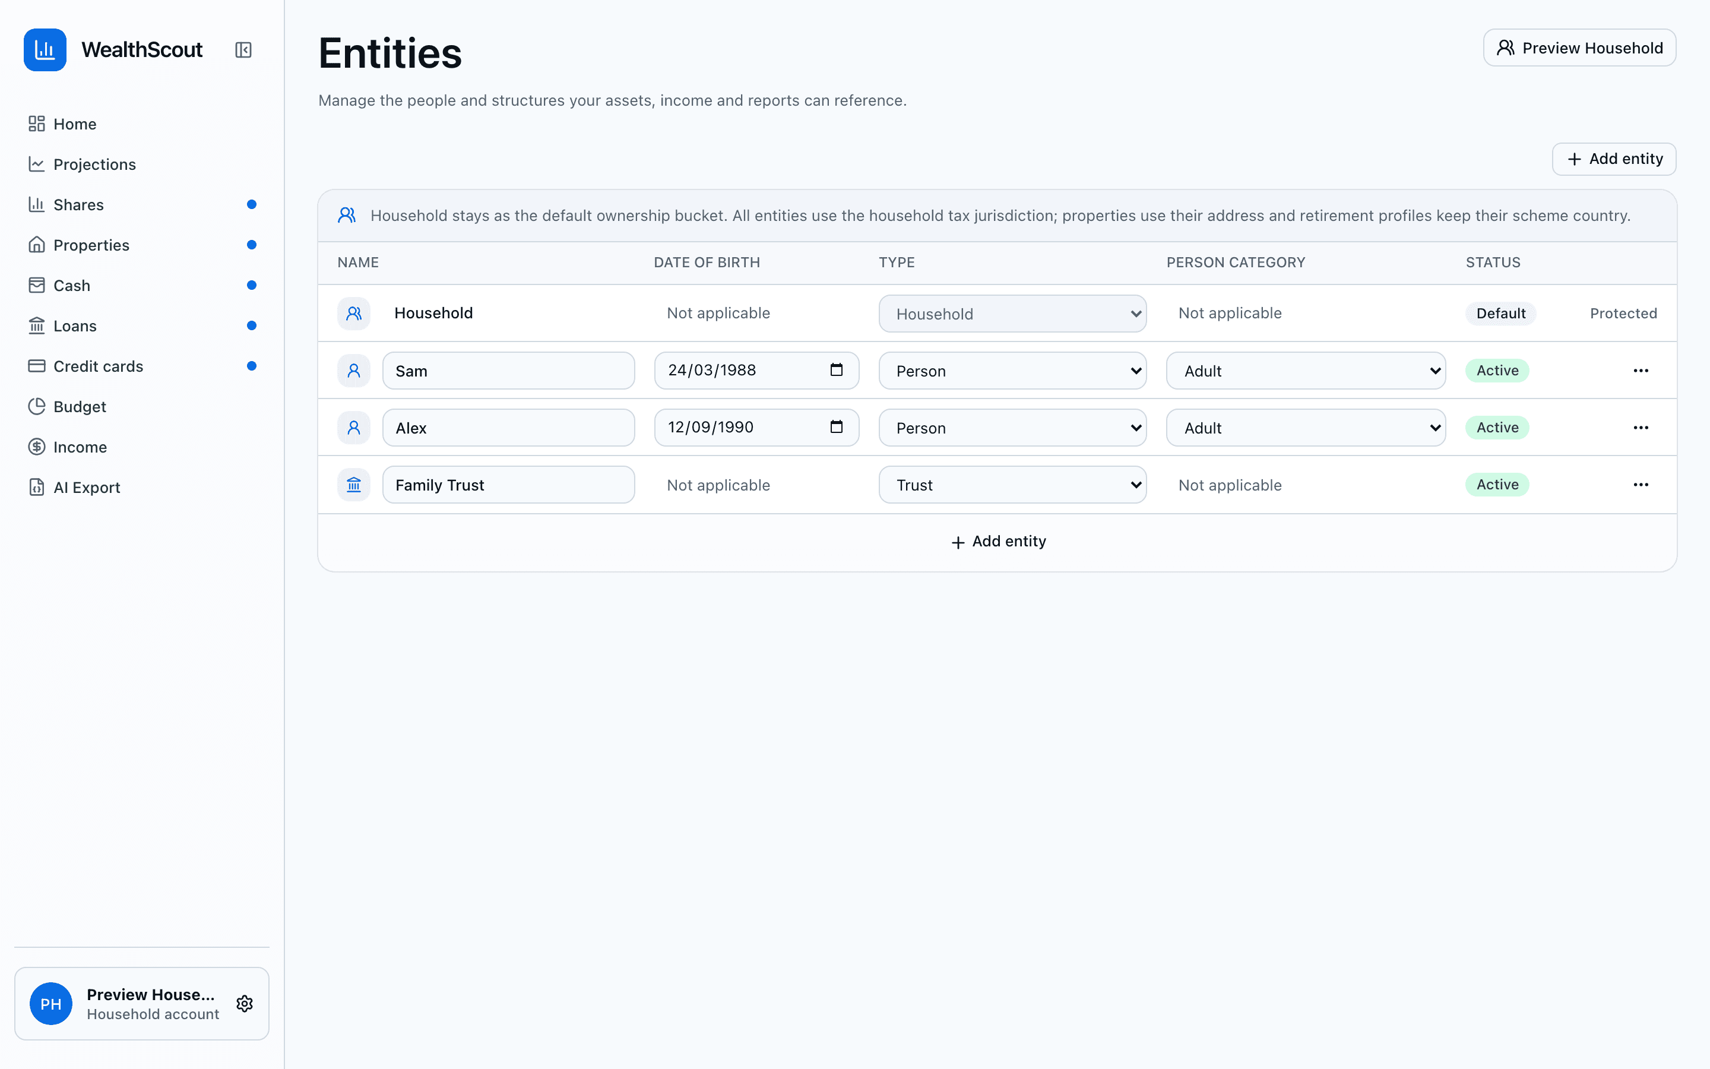Click the Loans bank icon
1710x1069 pixels.
pos(37,325)
